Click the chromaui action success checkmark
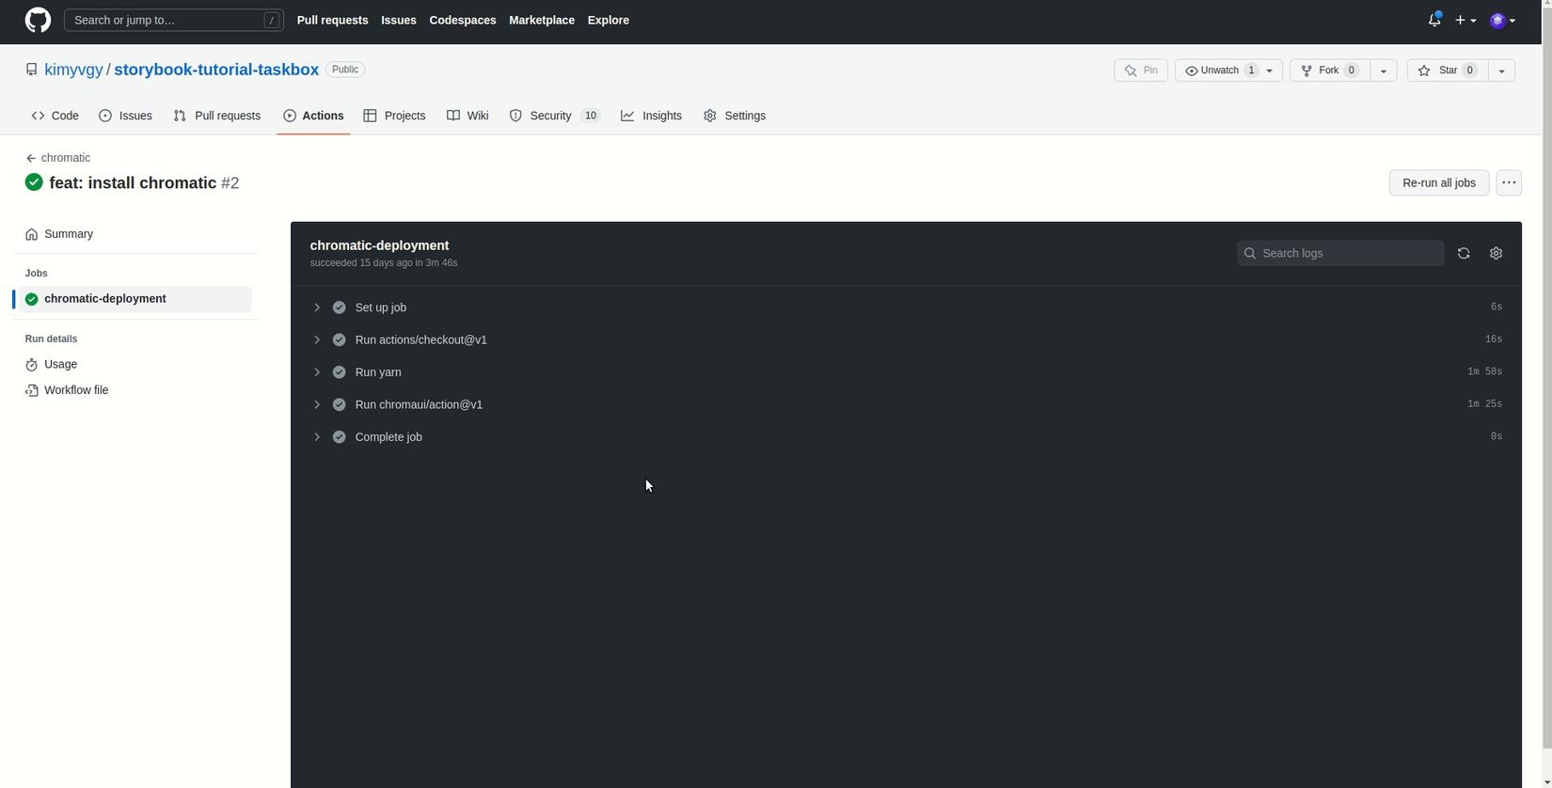The height and width of the screenshot is (788, 1552). coord(340,404)
